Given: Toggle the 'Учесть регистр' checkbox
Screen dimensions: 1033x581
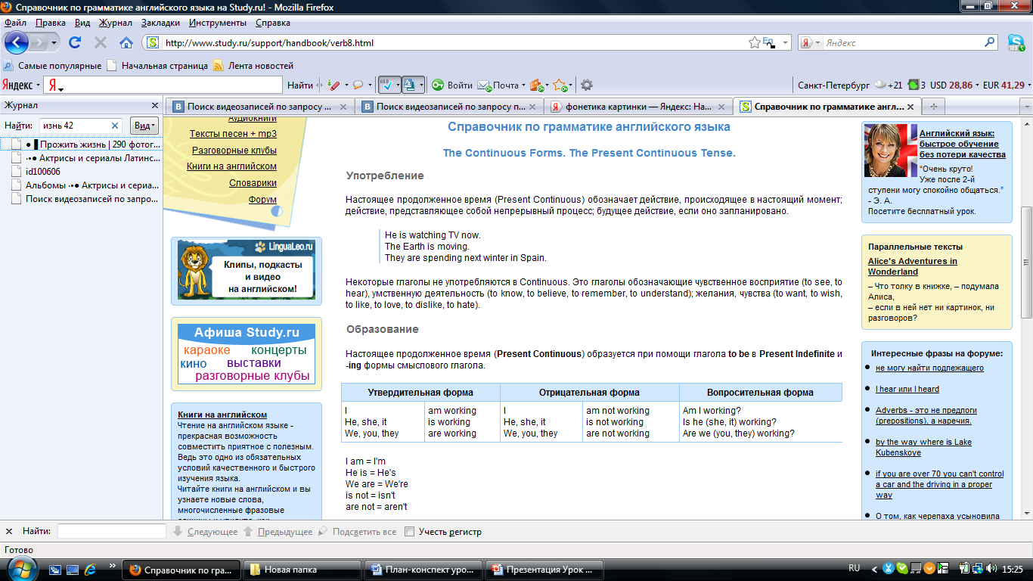Looking at the screenshot, I should pyautogui.click(x=409, y=532).
